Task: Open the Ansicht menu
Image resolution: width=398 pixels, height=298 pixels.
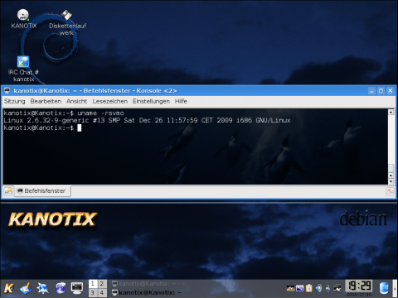Action: pyautogui.click(x=77, y=101)
